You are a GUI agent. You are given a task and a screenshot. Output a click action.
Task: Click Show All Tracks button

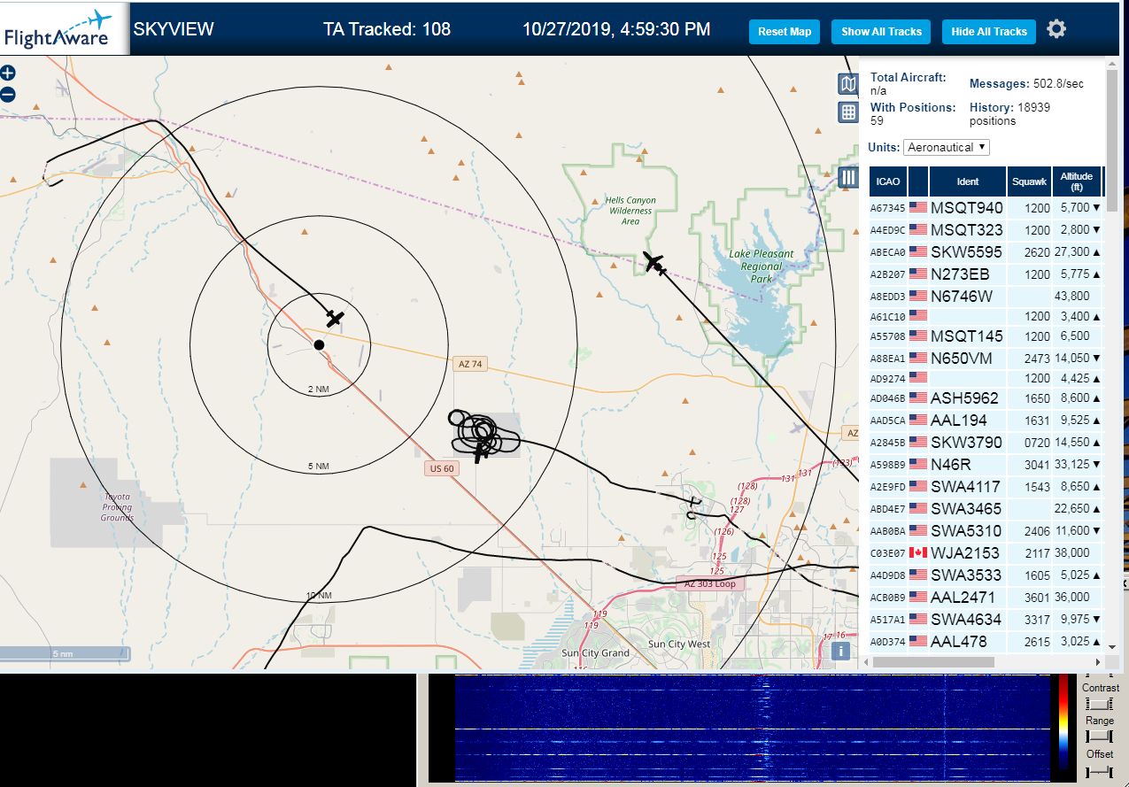point(881,31)
